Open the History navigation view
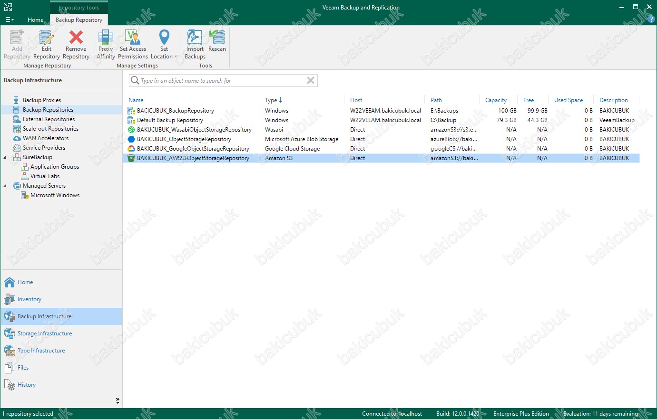 [x=61, y=385]
